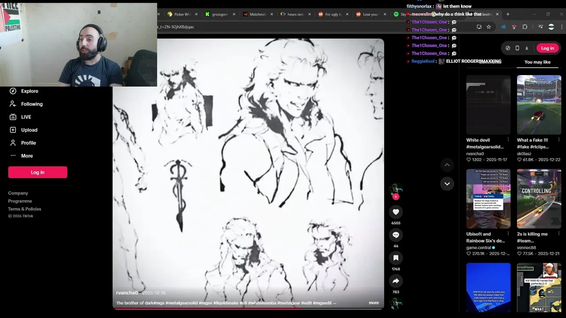The image size is (566, 318).
Task: Open the sk0lasz author name
Action: [524, 154]
